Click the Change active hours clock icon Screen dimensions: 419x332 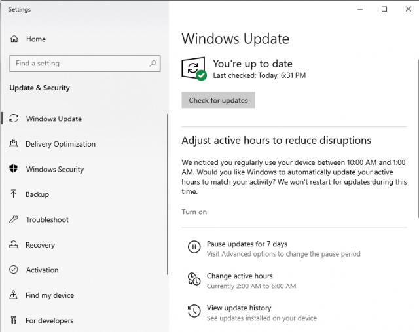(x=194, y=280)
